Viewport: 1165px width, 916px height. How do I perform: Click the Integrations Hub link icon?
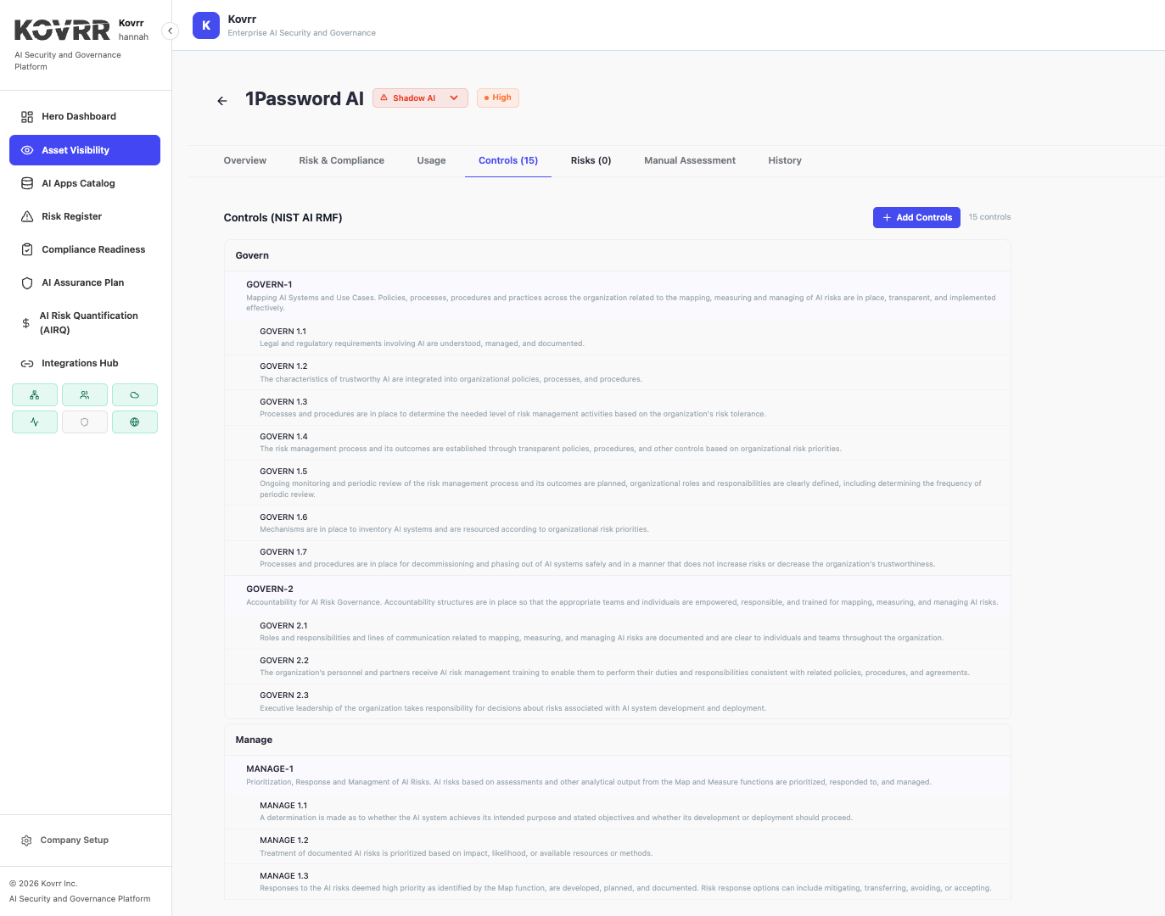(x=27, y=363)
